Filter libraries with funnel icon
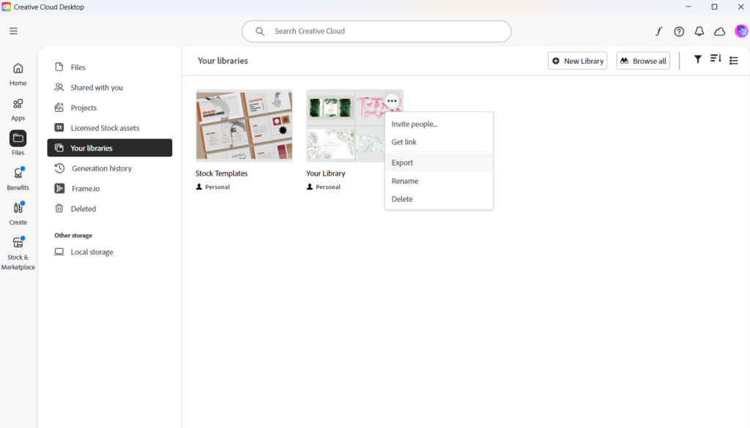This screenshot has height=428, width=750. coord(698,59)
